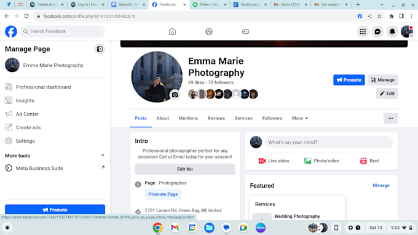Open Gmail from the shelf
418x235 pixels.
tap(175, 228)
